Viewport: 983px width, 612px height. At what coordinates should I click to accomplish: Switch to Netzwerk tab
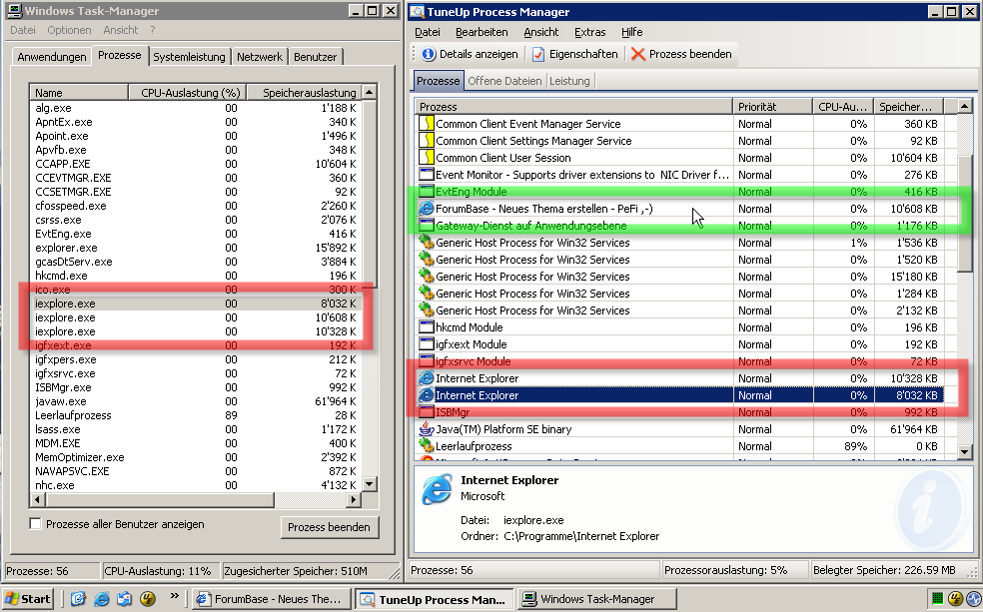(x=260, y=56)
